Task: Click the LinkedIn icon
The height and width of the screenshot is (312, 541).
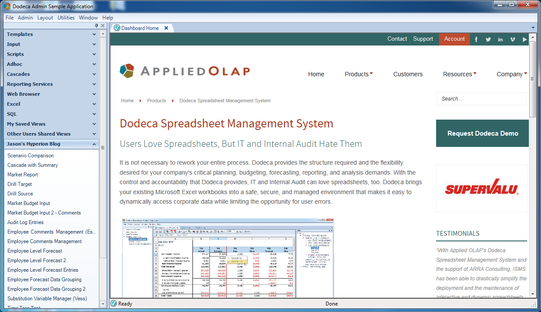Action: coord(500,39)
